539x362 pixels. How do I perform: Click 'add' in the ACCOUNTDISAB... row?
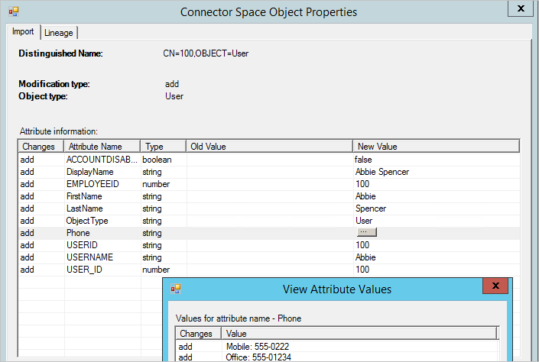(28, 160)
